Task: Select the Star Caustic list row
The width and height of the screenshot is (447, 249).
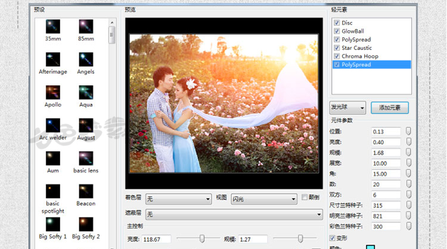Action: [371, 48]
